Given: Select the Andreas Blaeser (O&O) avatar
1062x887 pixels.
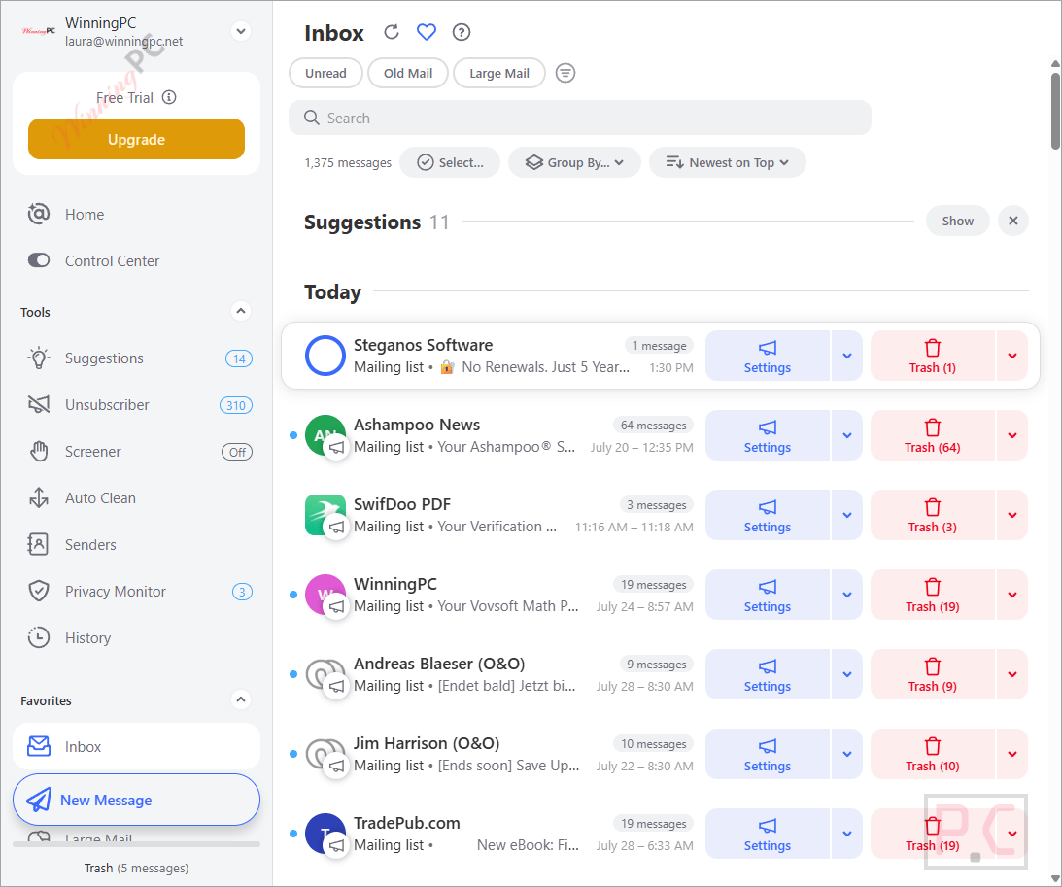Looking at the screenshot, I should [325, 674].
